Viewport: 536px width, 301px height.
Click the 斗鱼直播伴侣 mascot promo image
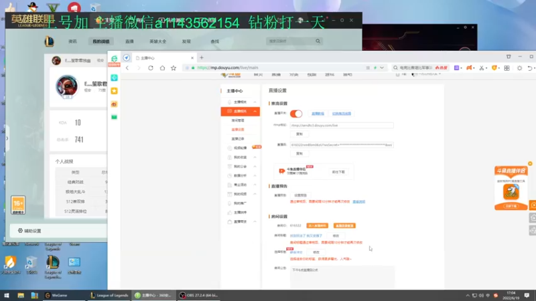click(511, 191)
